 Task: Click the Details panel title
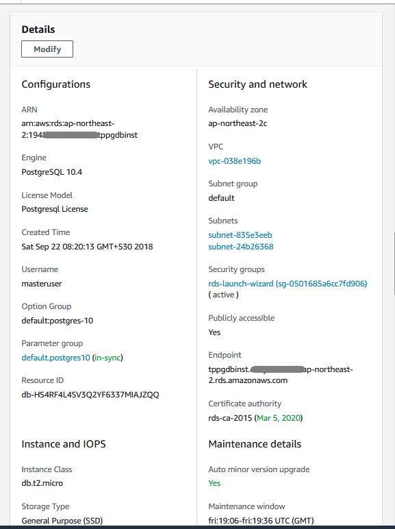pyautogui.click(x=38, y=29)
